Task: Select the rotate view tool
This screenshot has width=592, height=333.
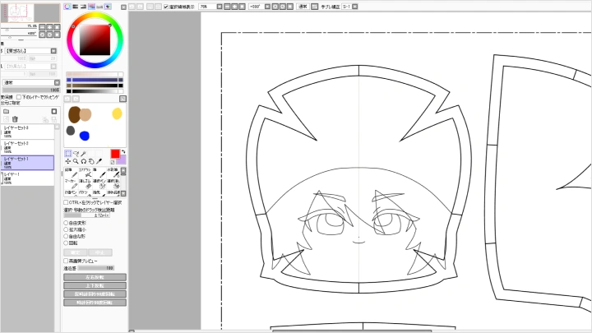Action: (x=84, y=161)
